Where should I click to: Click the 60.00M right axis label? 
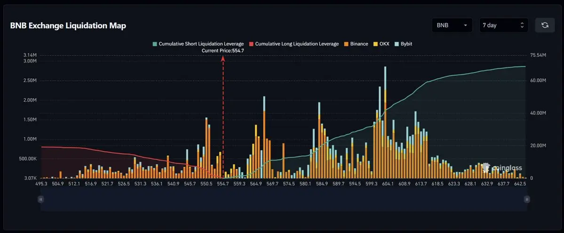539,81
